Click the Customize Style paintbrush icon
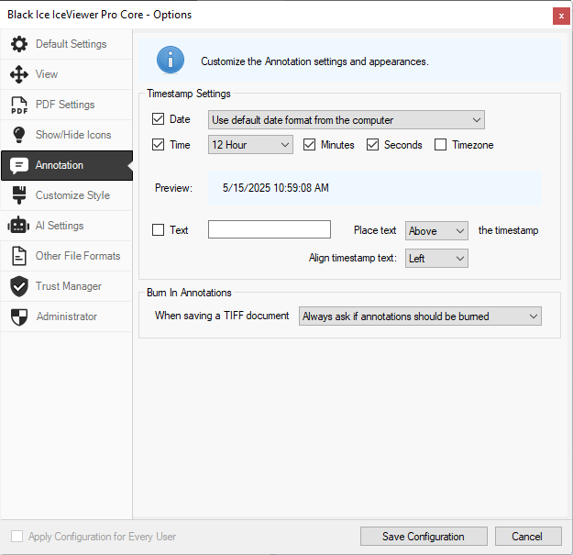Image resolution: width=573 pixels, height=555 pixels. (19, 195)
